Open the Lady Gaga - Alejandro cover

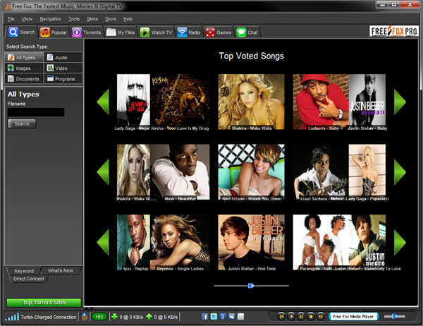(x=133, y=100)
